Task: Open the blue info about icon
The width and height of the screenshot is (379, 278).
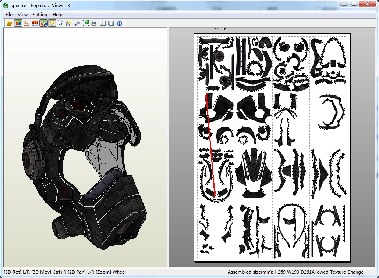Action: coord(120,24)
